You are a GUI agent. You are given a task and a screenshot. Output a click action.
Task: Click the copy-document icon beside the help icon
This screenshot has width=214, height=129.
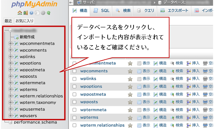(x=37, y=13)
